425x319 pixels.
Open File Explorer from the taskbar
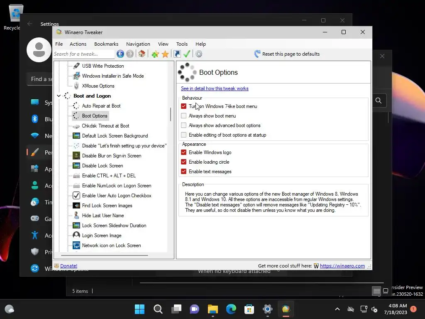tap(213, 309)
